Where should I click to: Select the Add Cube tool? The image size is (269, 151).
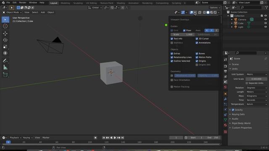[x=5, y=75]
